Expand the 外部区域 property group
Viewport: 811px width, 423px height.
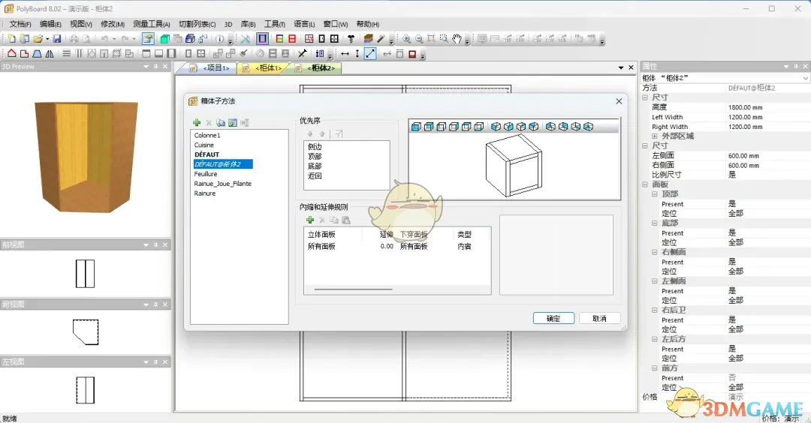654,136
